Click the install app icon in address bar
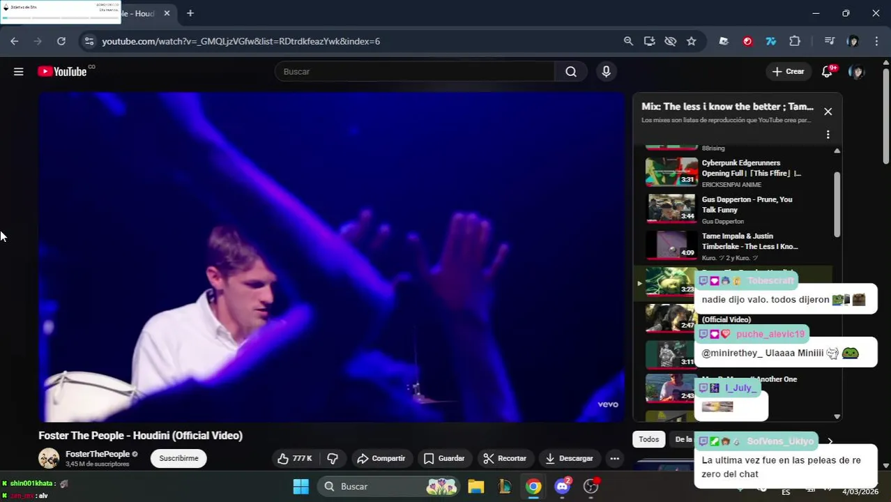The height and width of the screenshot is (502, 891). (x=649, y=41)
